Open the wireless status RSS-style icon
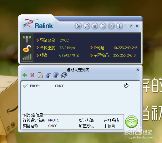 (78, 26)
